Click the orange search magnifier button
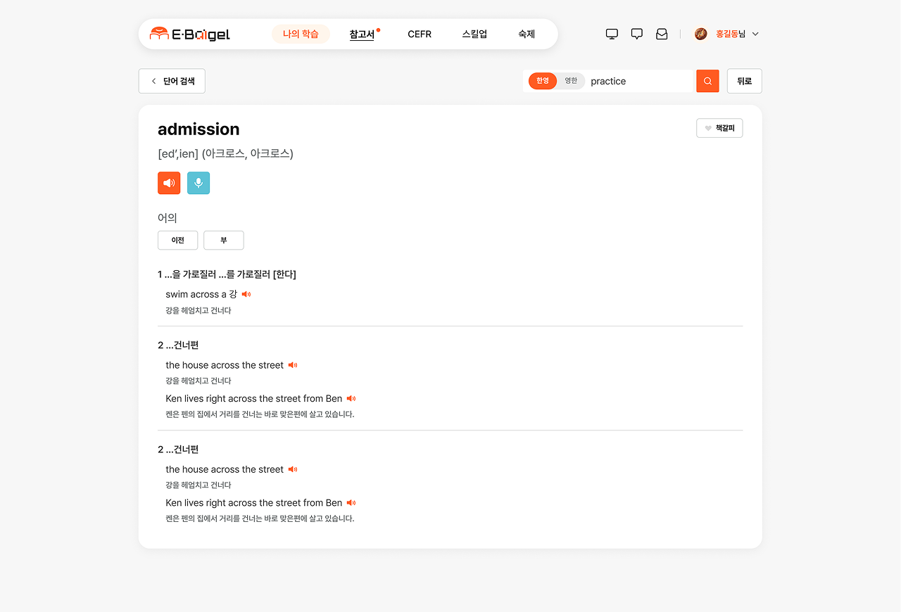Viewport: 901px width, 612px height. (707, 81)
